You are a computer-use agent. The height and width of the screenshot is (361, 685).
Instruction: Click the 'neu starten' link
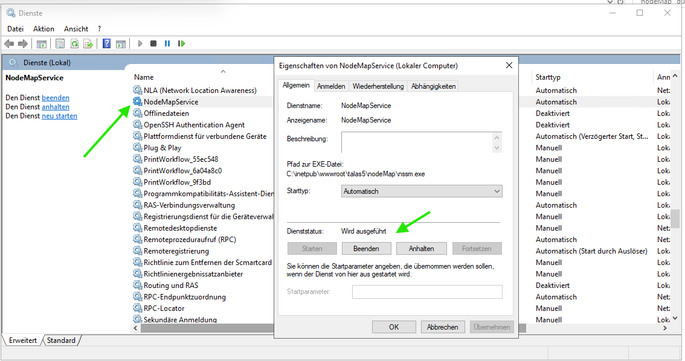pyautogui.click(x=59, y=116)
